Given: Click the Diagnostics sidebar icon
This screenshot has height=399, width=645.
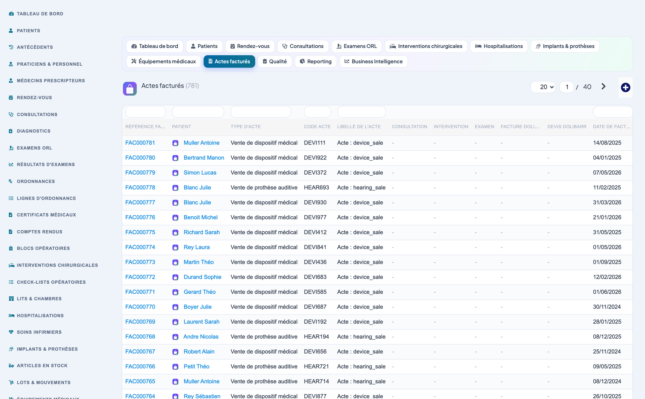Looking at the screenshot, I should coord(11,131).
